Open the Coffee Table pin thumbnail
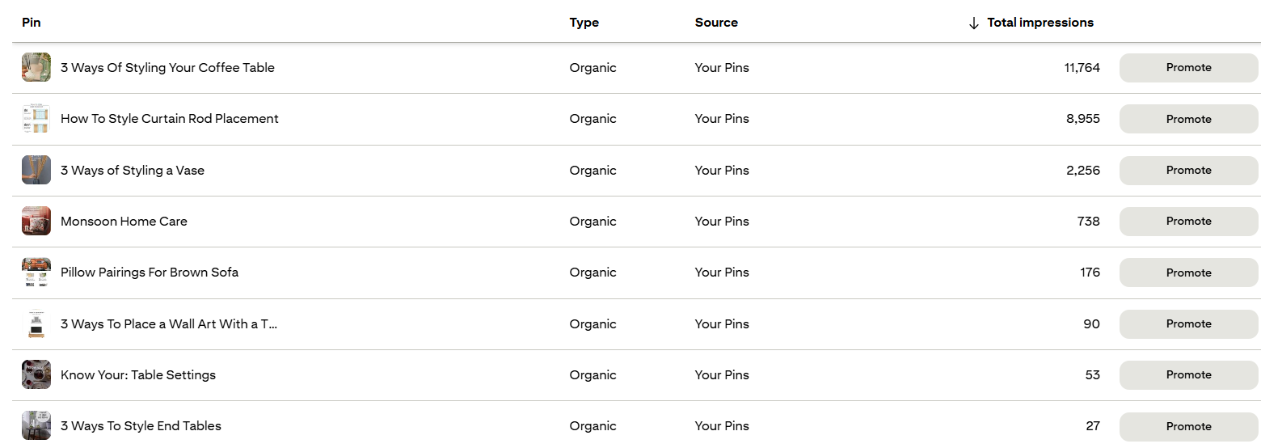 click(x=36, y=68)
